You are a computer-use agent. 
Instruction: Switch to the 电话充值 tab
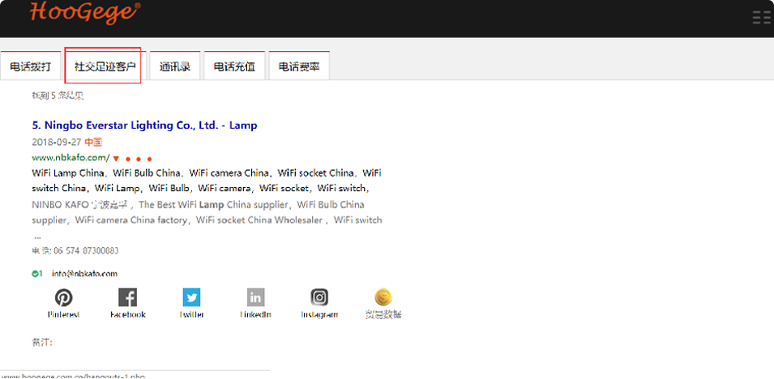[234, 66]
